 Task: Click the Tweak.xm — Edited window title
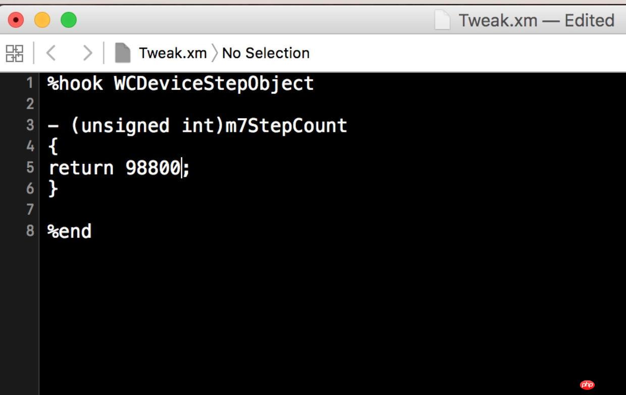pyautogui.click(x=536, y=20)
